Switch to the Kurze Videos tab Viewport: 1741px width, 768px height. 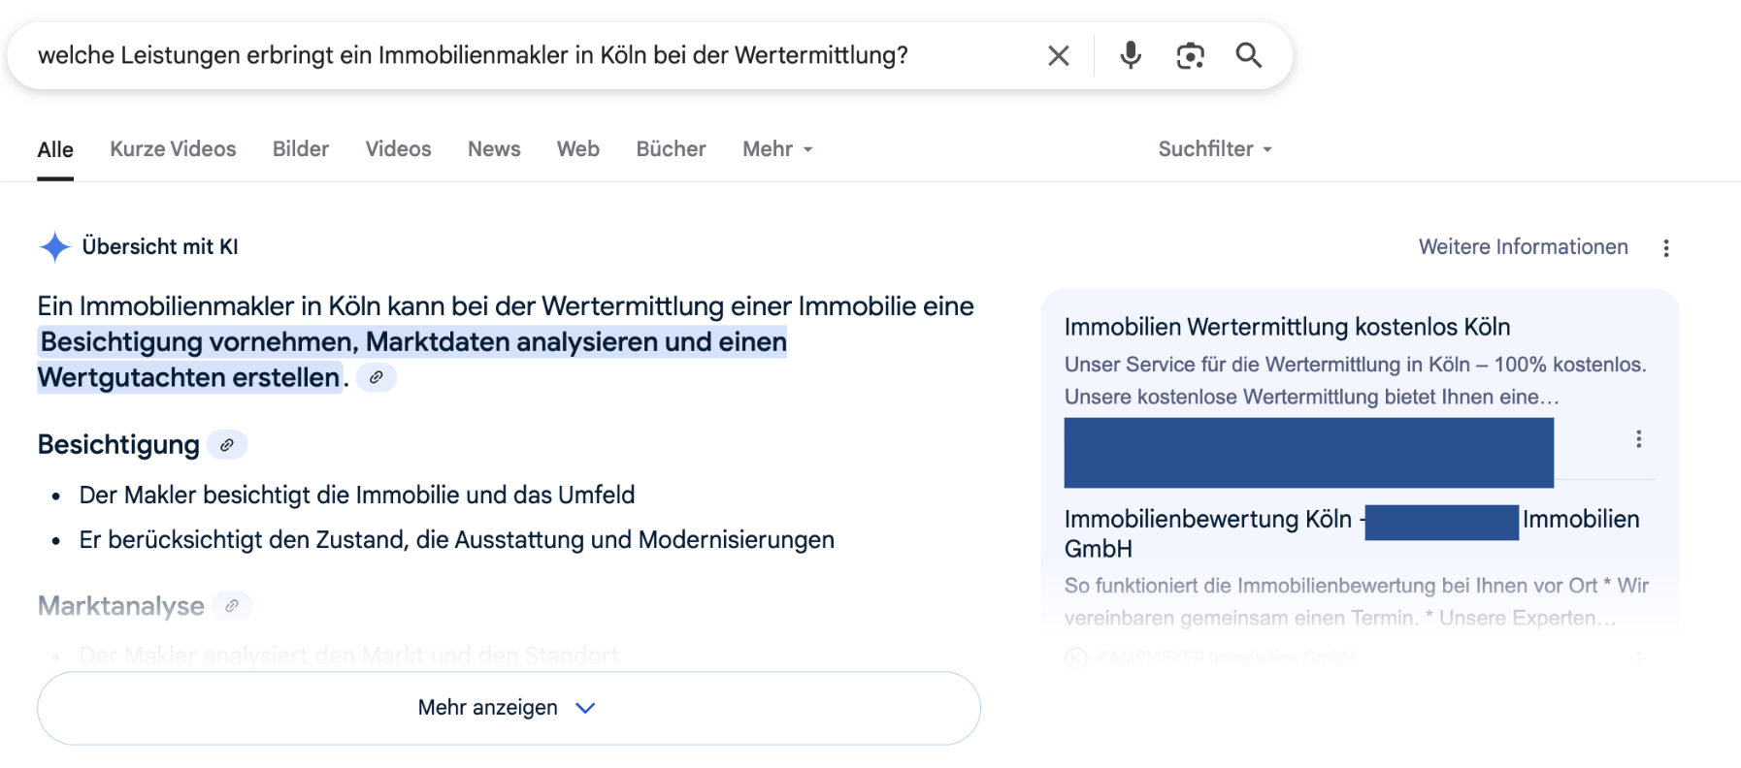173,149
